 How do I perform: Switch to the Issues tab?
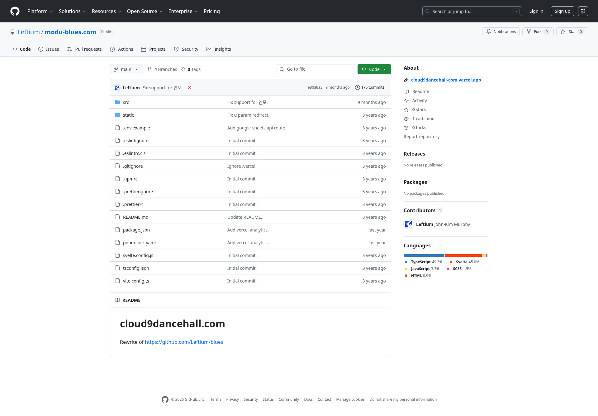(49, 49)
